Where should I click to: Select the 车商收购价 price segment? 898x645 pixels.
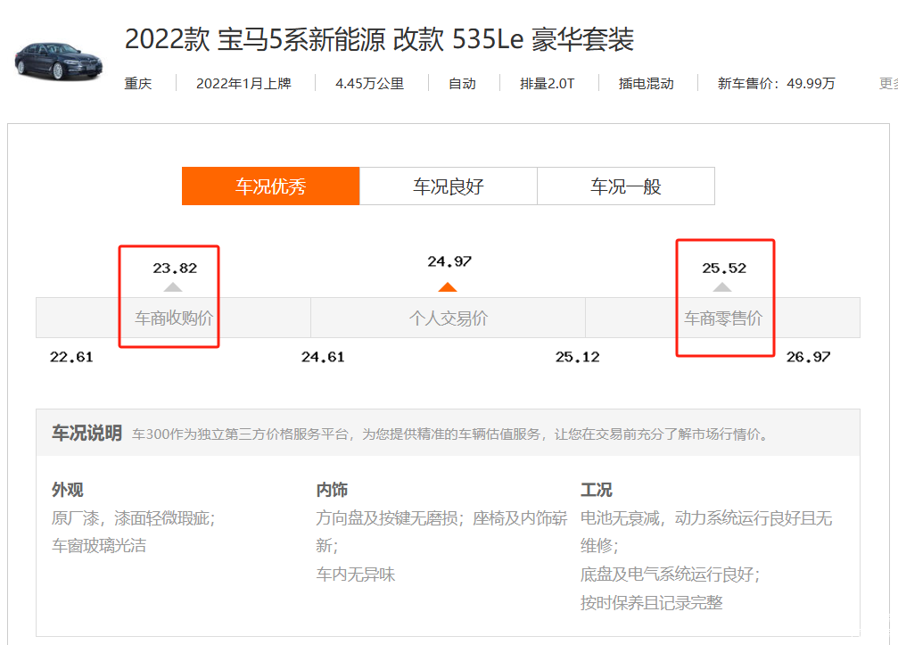[174, 318]
